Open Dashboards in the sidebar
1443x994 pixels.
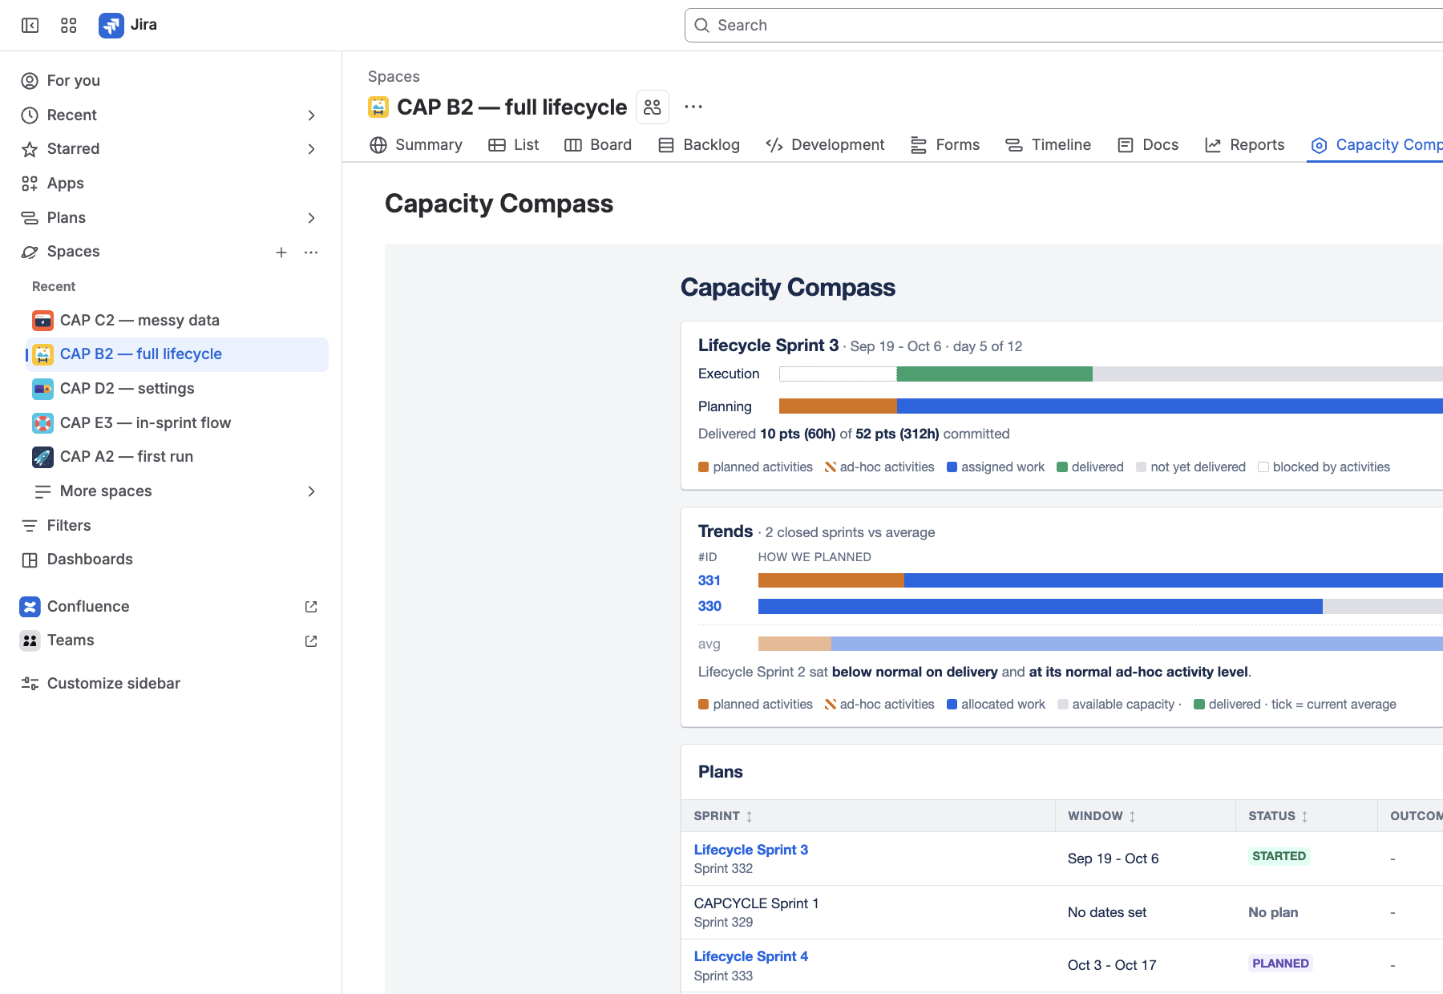90,560
